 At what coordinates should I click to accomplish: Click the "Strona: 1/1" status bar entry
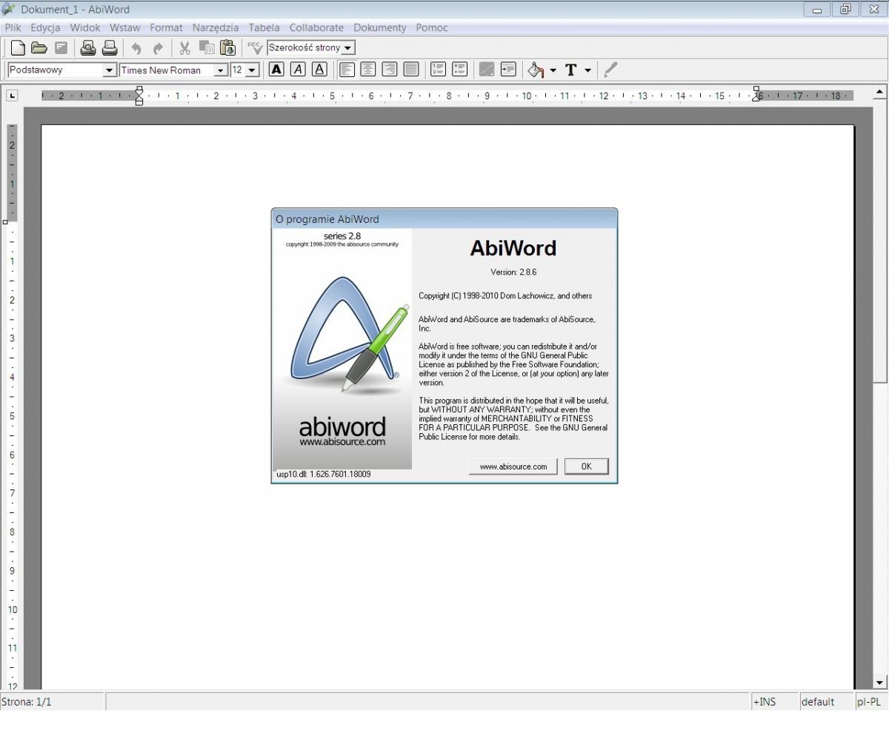tap(27, 702)
